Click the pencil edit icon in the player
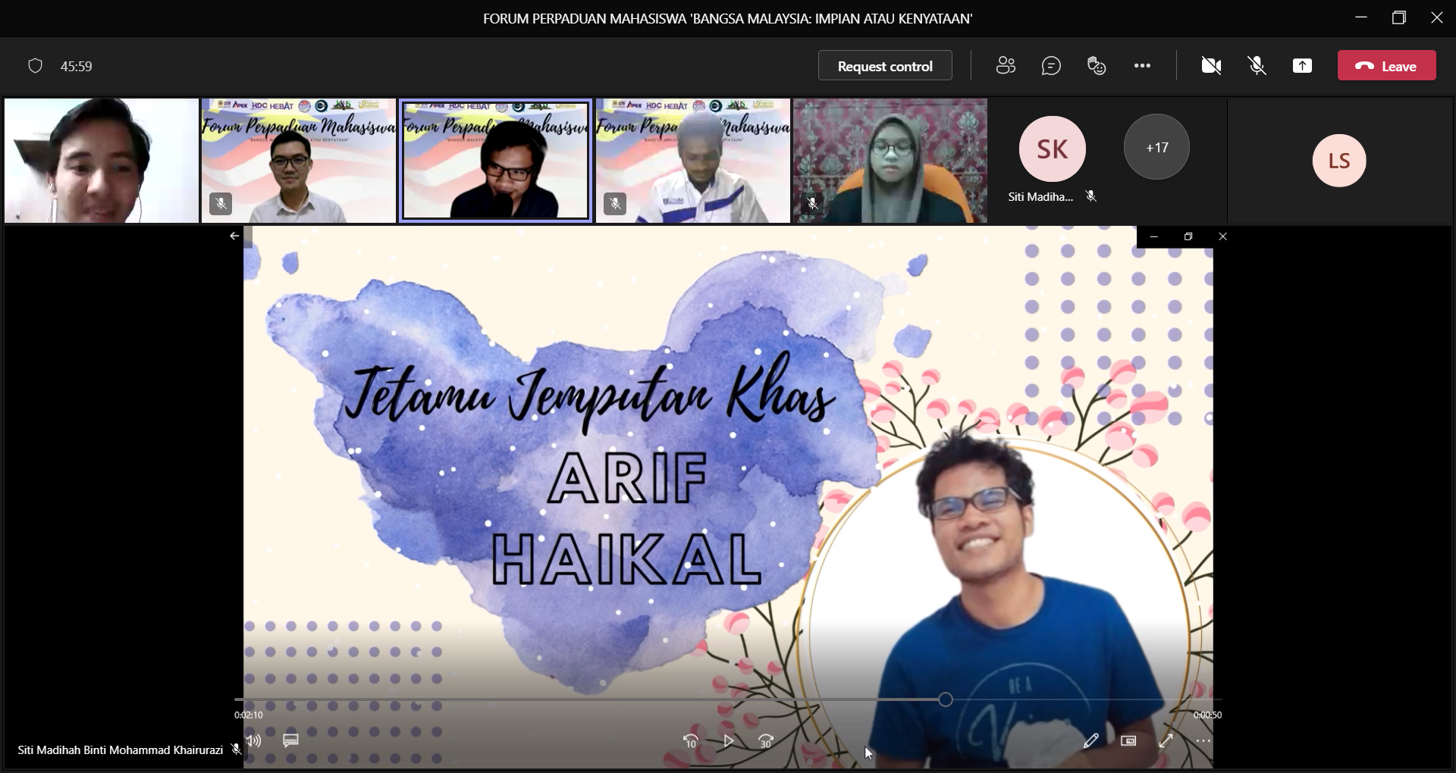The height and width of the screenshot is (773, 1456). pyautogui.click(x=1090, y=741)
